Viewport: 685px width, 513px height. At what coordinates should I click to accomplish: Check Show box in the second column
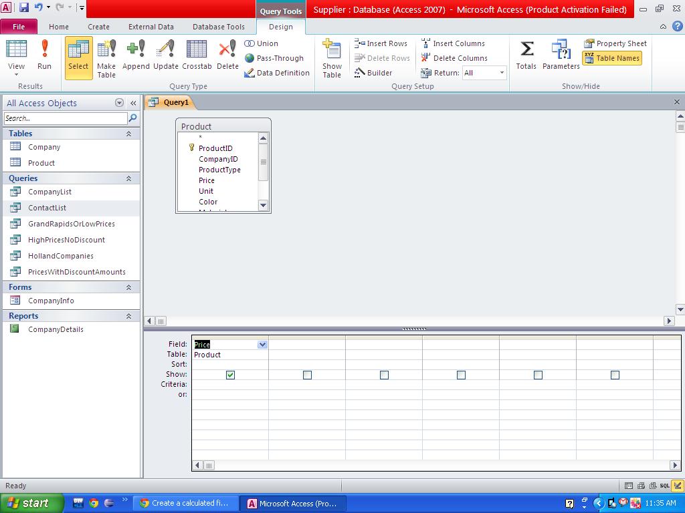(x=307, y=375)
